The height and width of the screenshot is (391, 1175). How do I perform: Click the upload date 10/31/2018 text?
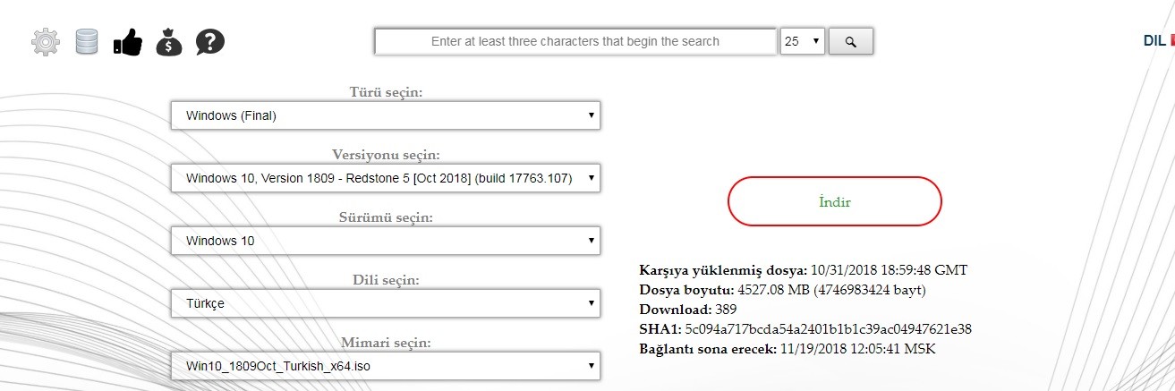pos(889,269)
